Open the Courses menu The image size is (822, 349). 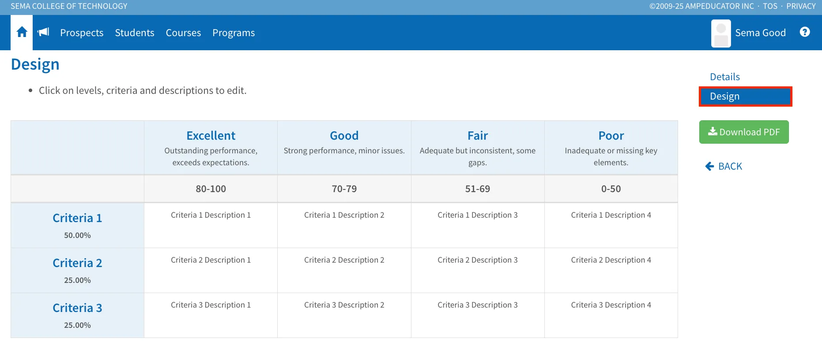tap(183, 33)
